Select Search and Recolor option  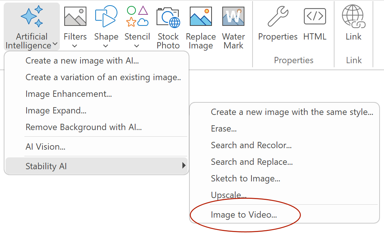(251, 145)
